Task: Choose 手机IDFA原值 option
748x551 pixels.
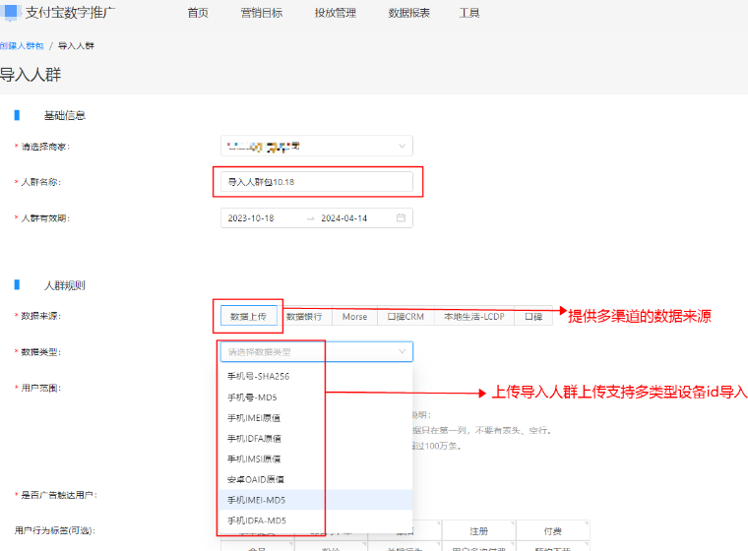Action: tap(317, 439)
